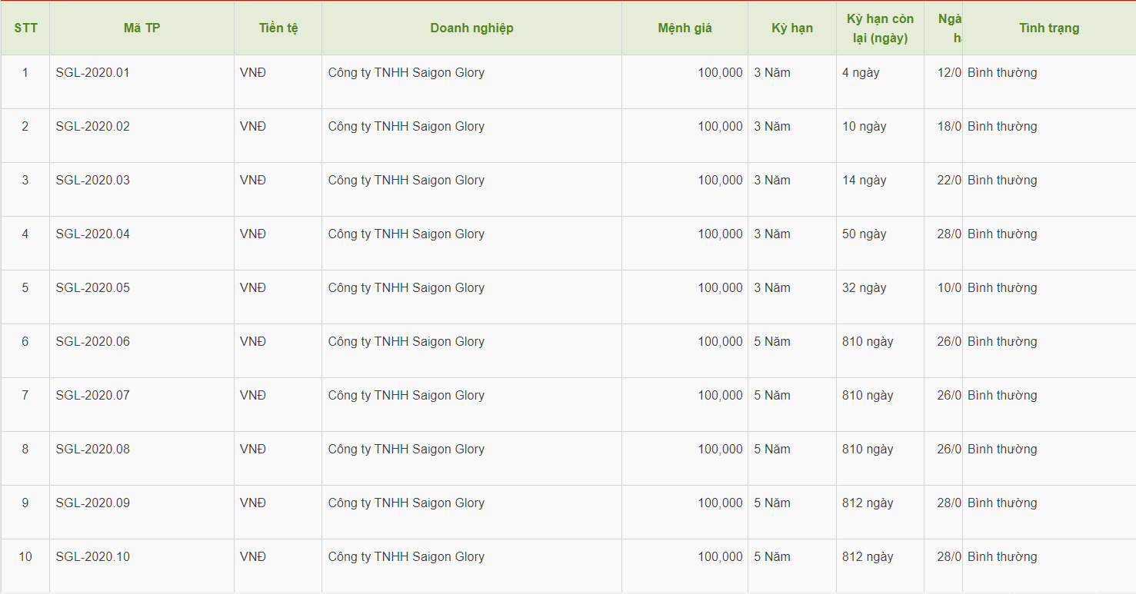This screenshot has width=1136, height=594.
Task: Click the STT column header
Action: (x=25, y=28)
